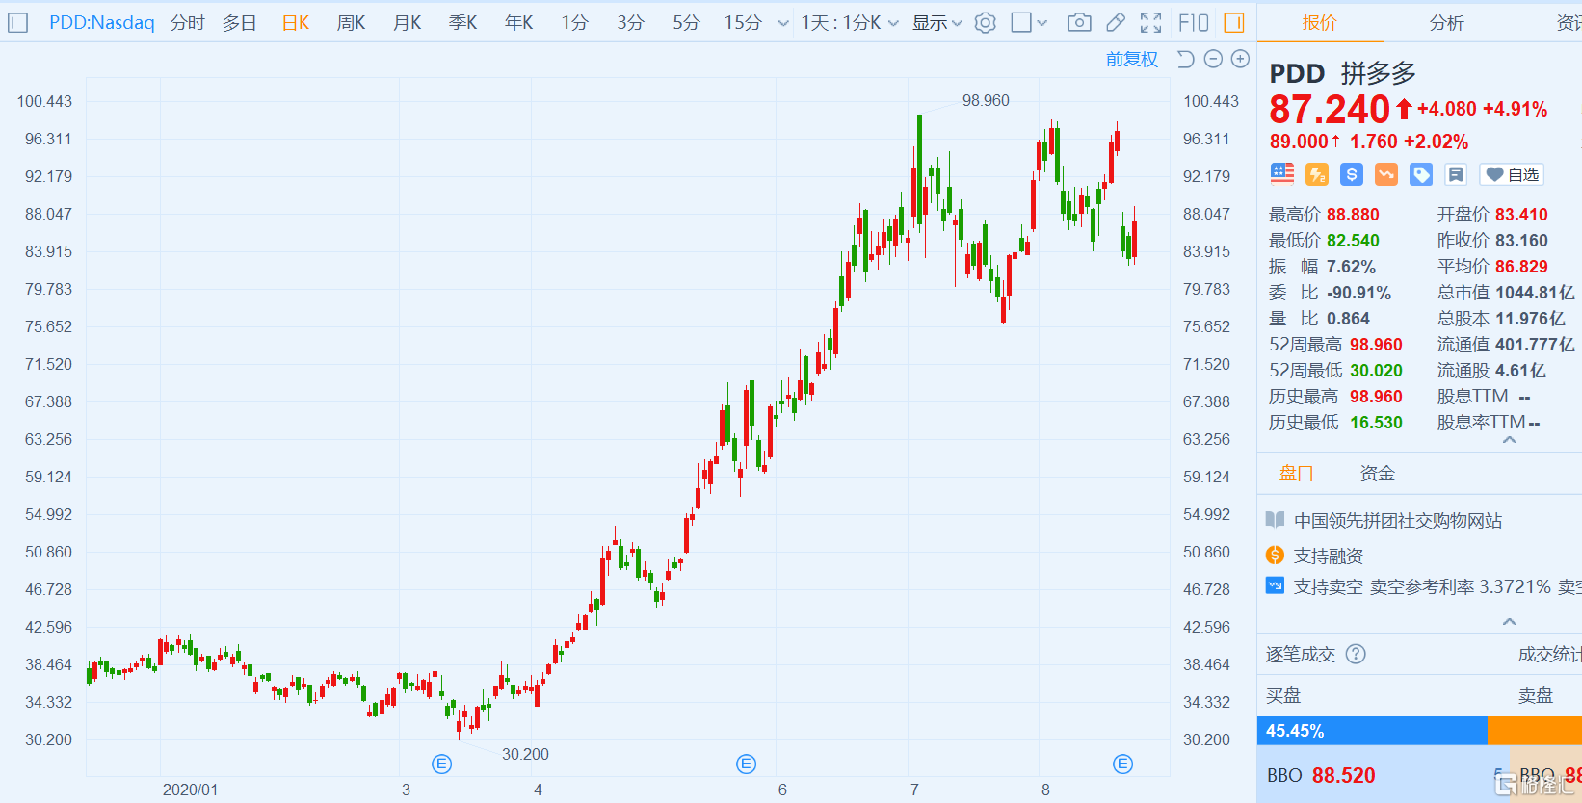The height and width of the screenshot is (803, 1582).
Task: Click 卖空参考利率 3.3721% text
Action: [x=1461, y=586]
